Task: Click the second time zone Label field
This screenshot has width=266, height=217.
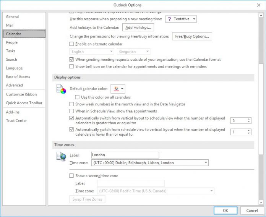Action: pyautogui.click(x=131, y=183)
